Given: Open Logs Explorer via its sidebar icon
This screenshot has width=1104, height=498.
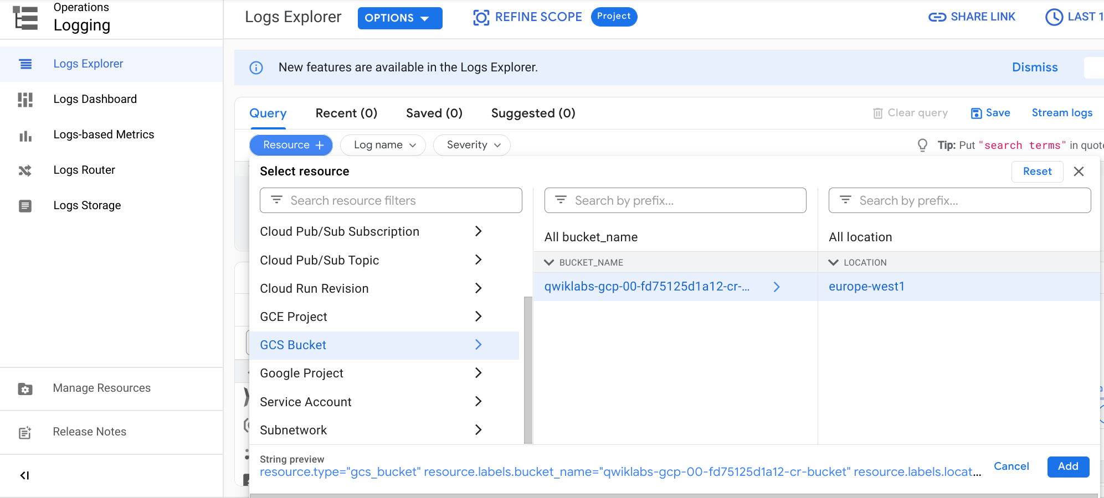Looking at the screenshot, I should [25, 64].
